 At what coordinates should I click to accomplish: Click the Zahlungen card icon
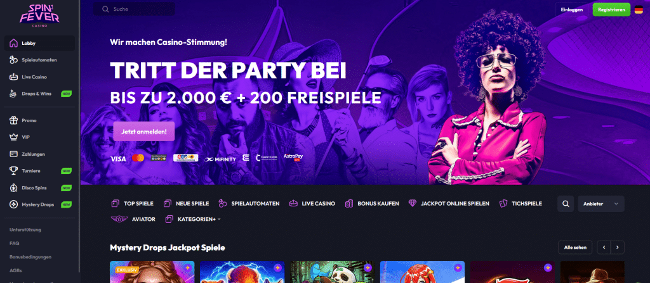14,154
